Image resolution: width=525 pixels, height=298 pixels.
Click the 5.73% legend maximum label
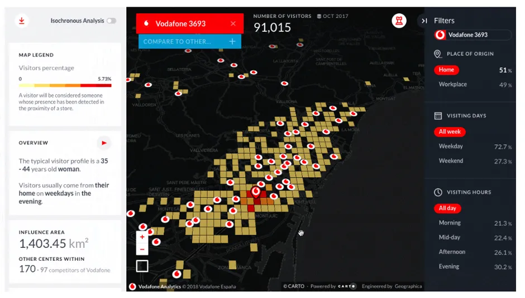pyautogui.click(x=104, y=79)
